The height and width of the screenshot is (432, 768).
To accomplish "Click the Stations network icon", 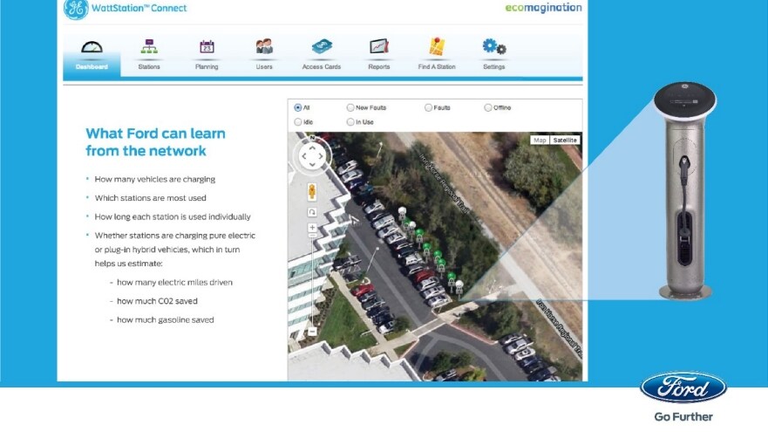I will coord(149,46).
